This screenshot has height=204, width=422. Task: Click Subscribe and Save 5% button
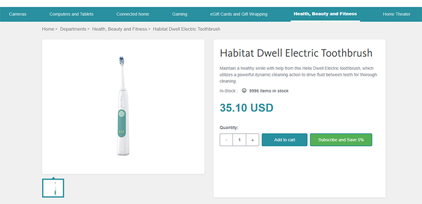[x=341, y=140]
